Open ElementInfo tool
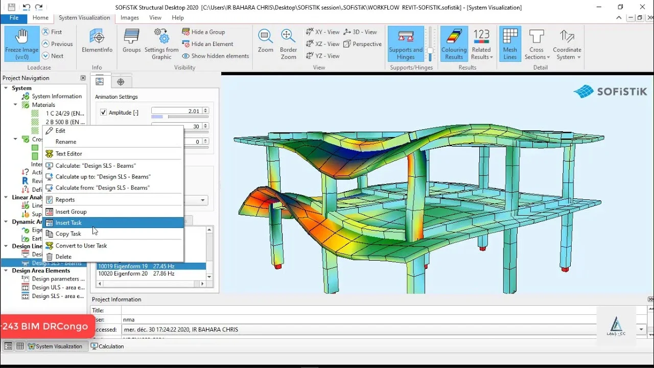The width and height of the screenshot is (654, 368). pyautogui.click(x=97, y=41)
